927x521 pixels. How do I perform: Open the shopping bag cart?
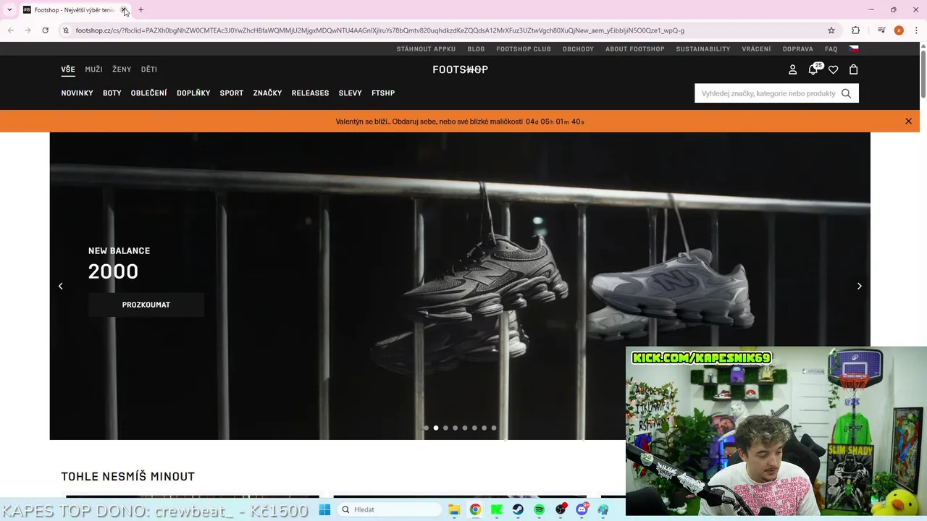click(x=854, y=69)
